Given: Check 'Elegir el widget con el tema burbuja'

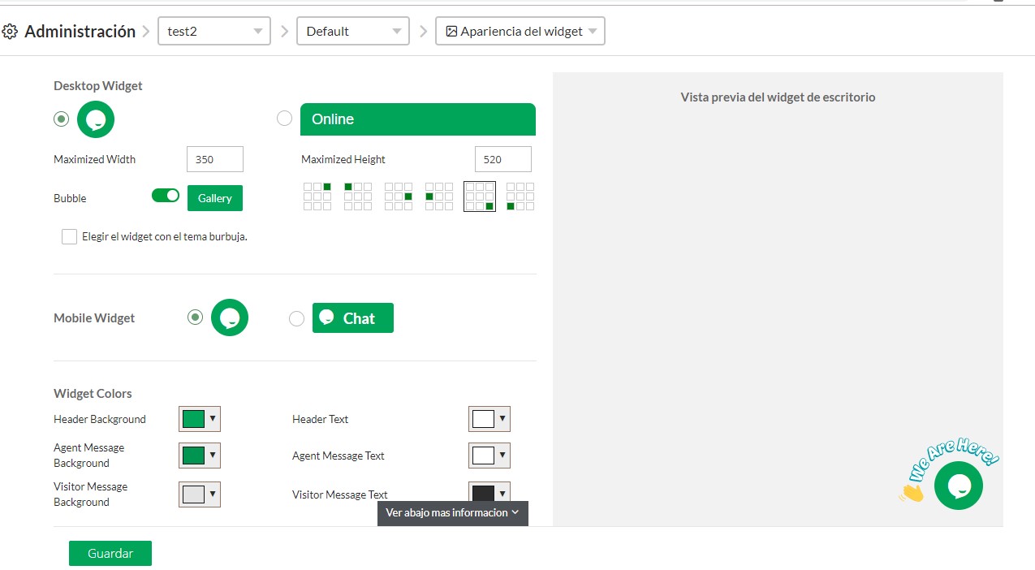Looking at the screenshot, I should pos(69,237).
